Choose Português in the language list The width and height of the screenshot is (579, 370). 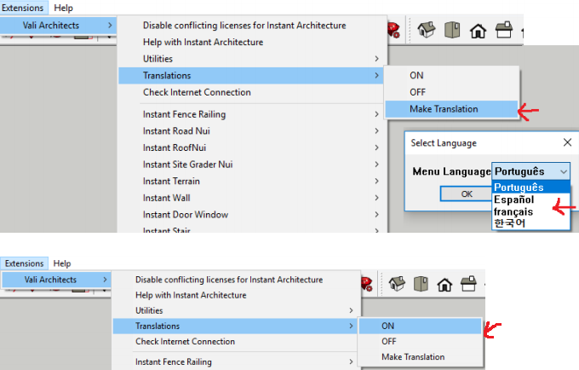click(x=530, y=187)
